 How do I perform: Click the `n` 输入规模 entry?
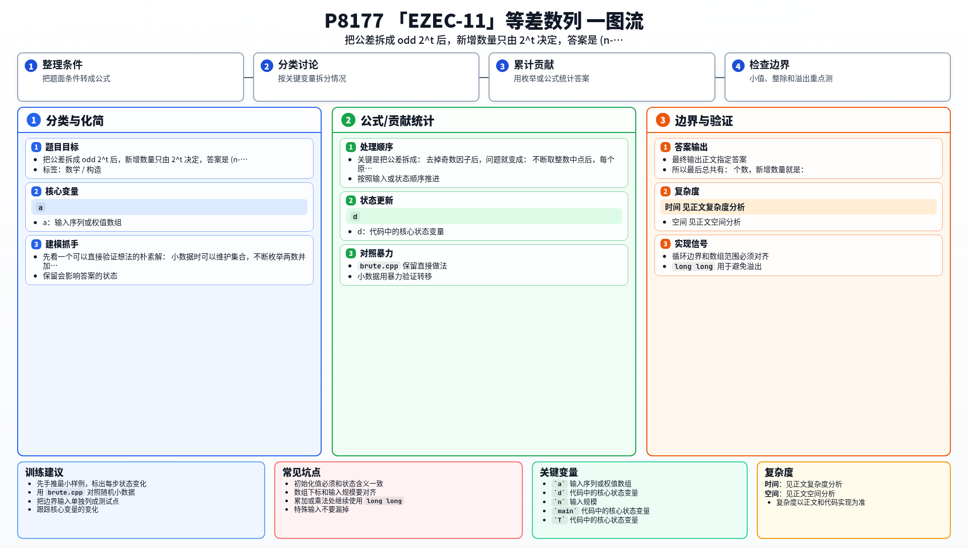pyautogui.click(x=574, y=502)
